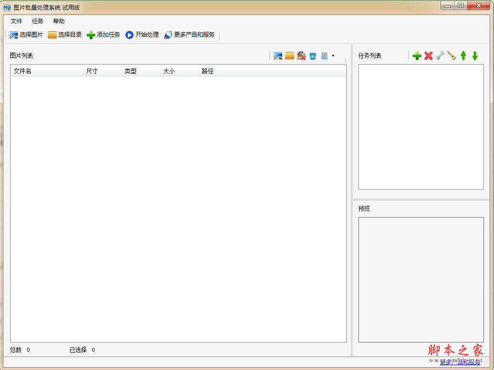
Task: Open the view mode dropdown arrow next to the list icon
Action: (333, 55)
